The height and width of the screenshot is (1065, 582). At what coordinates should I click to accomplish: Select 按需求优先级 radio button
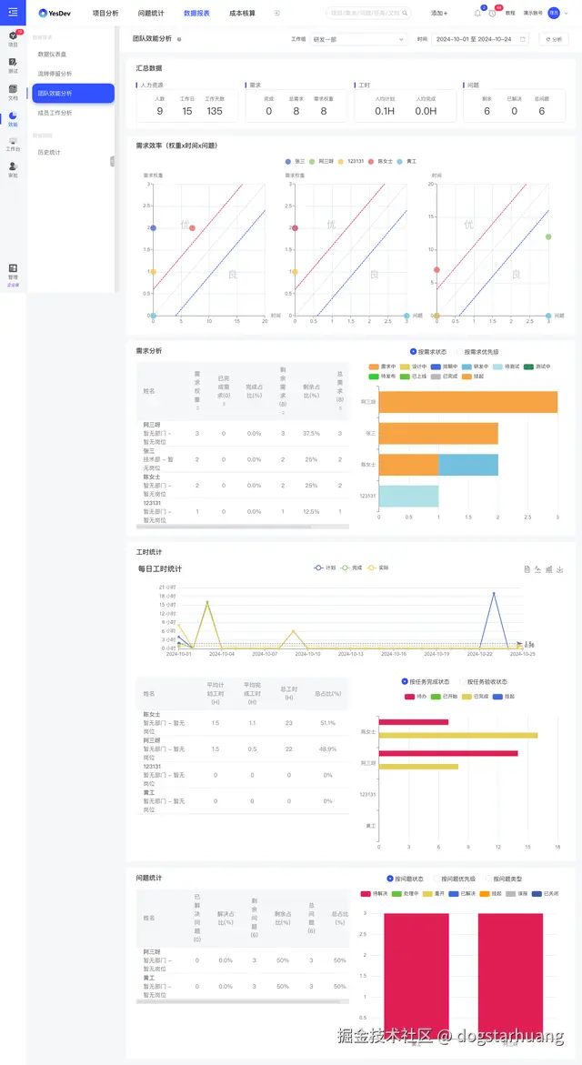[x=460, y=352]
